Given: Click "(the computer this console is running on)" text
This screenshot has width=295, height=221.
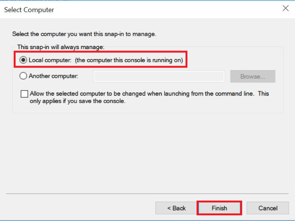Looking at the screenshot, I should [128, 59].
